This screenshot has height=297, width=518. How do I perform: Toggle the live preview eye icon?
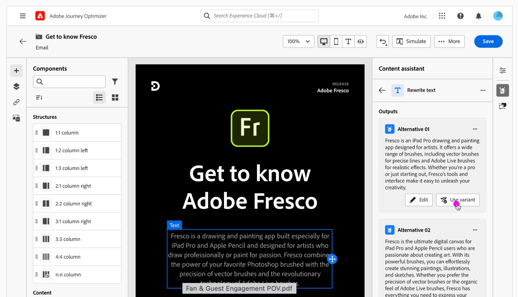(x=360, y=42)
